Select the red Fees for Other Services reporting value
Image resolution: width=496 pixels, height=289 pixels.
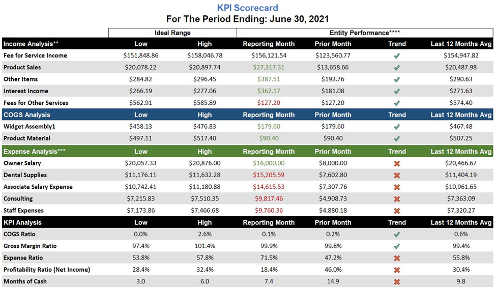tap(269, 103)
